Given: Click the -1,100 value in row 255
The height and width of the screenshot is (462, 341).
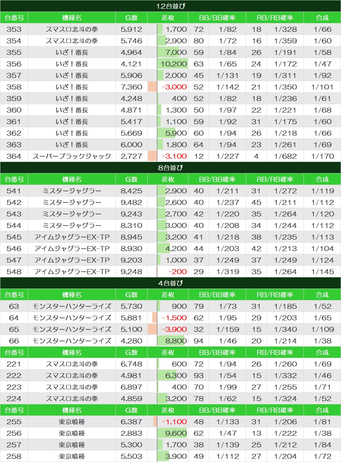Looking at the screenshot, I should point(174,422).
